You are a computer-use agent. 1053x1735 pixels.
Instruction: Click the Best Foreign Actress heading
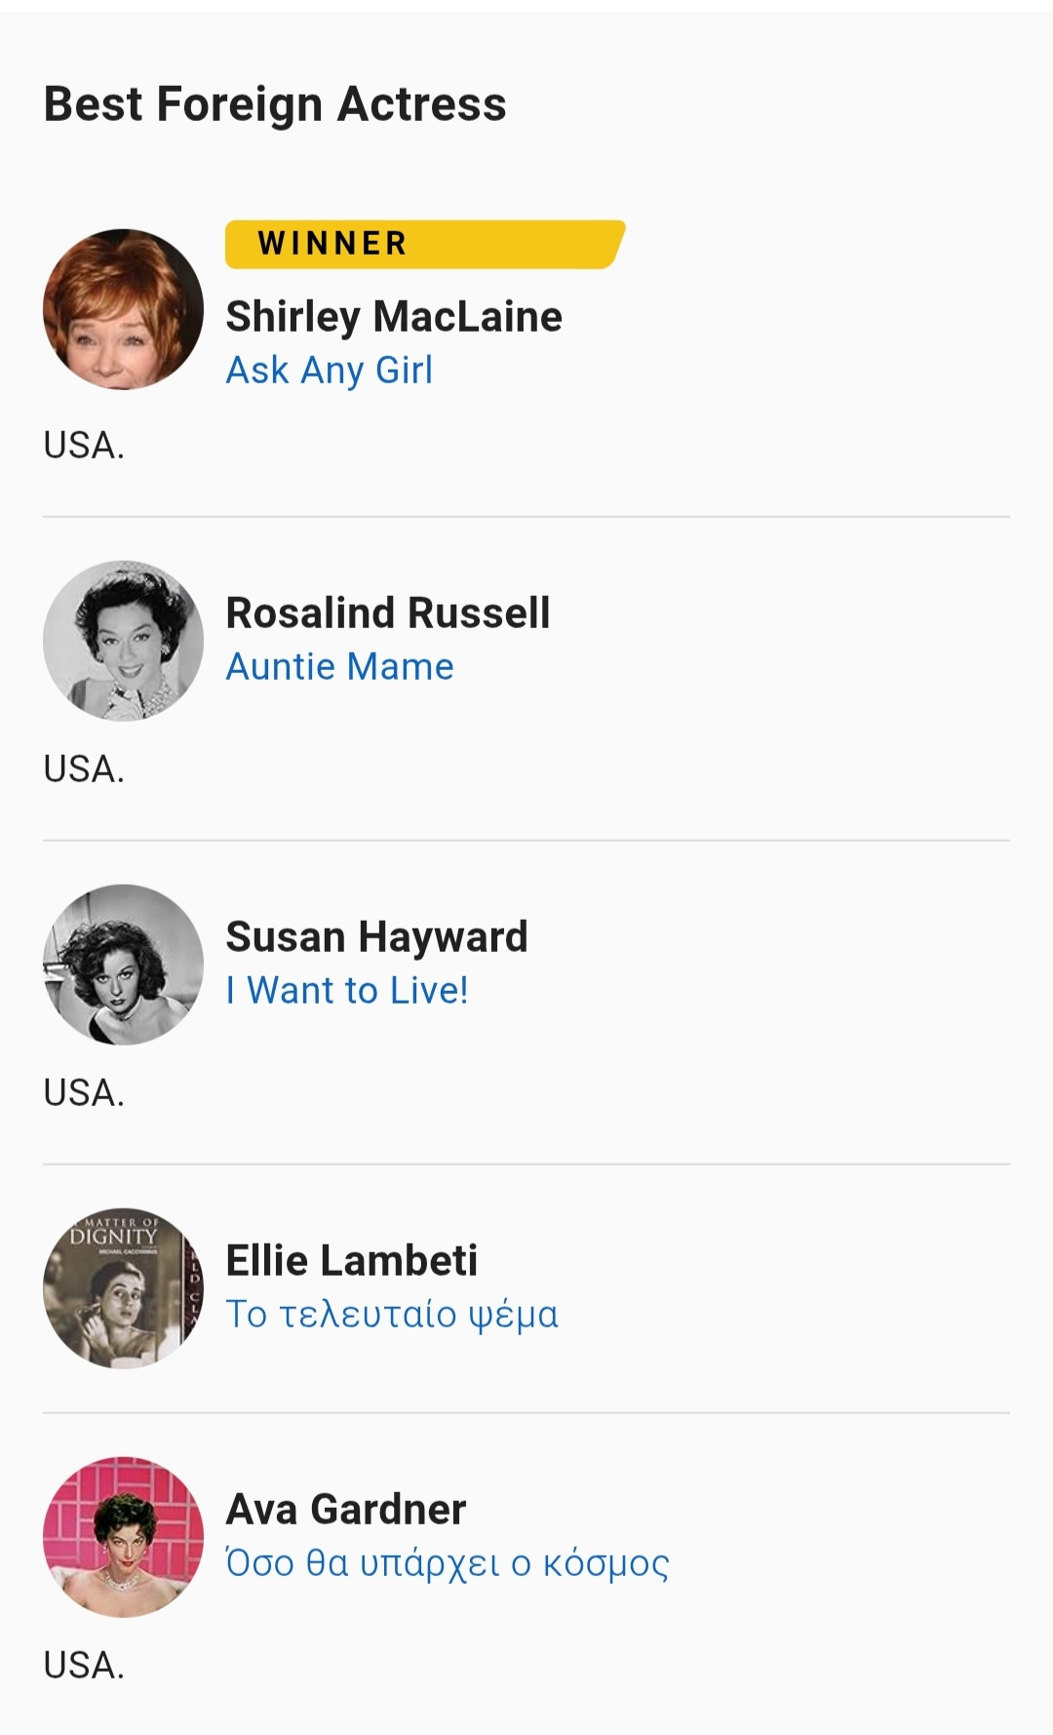point(275,104)
